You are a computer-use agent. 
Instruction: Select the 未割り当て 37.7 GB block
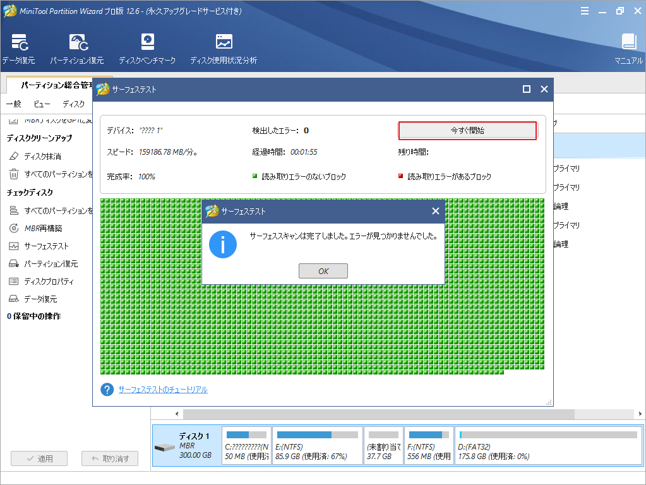pyautogui.click(x=383, y=445)
